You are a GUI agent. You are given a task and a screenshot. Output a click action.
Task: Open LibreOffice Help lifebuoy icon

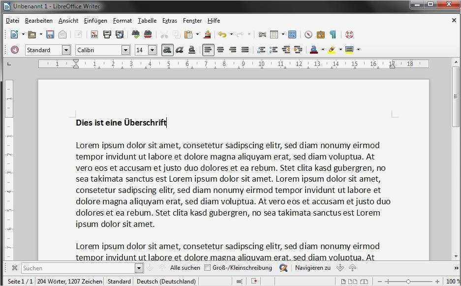(349, 34)
